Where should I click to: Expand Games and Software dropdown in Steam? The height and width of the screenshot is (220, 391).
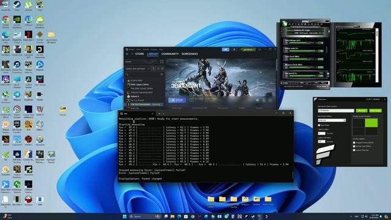coord(137,69)
